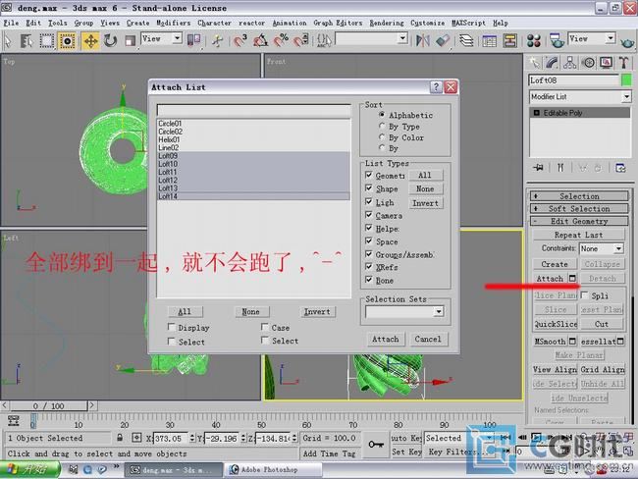The height and width of the screenshot is (479, 638).
Task: Open the Modifier List dropdown
Action: pyautogui.click(x=626, y=97)
